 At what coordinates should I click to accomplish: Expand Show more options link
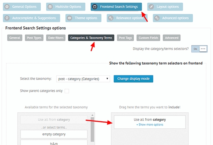[x=150, y=124]
